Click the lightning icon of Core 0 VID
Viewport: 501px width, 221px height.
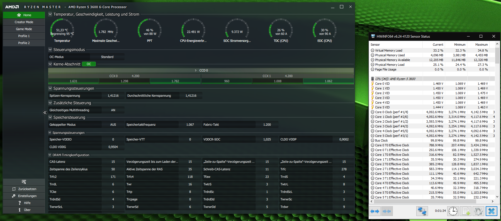(373, 84)
